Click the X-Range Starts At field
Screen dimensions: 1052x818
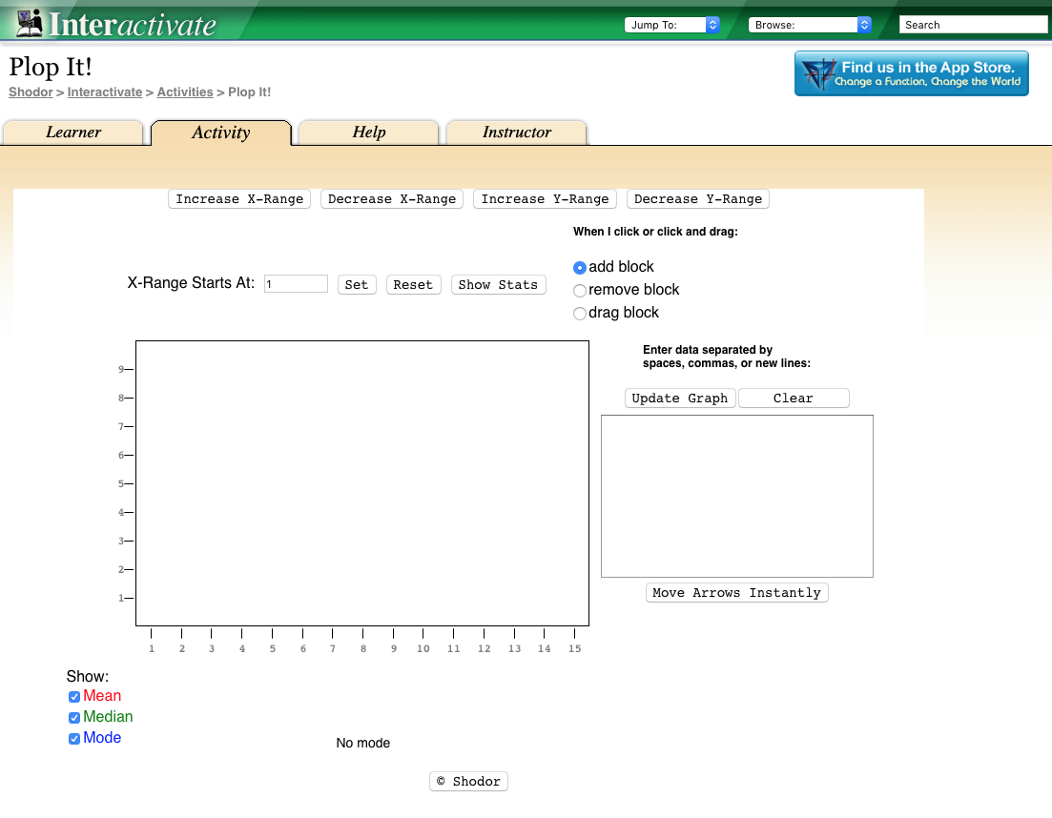pos(296,284)
